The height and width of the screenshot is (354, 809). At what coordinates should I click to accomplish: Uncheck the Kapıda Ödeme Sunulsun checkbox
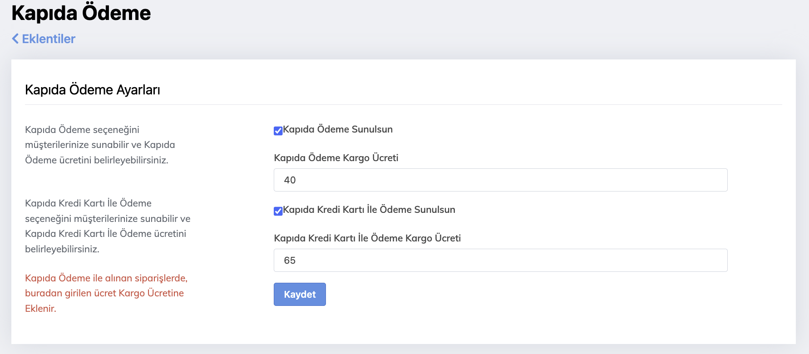click(x=278, y=131)
